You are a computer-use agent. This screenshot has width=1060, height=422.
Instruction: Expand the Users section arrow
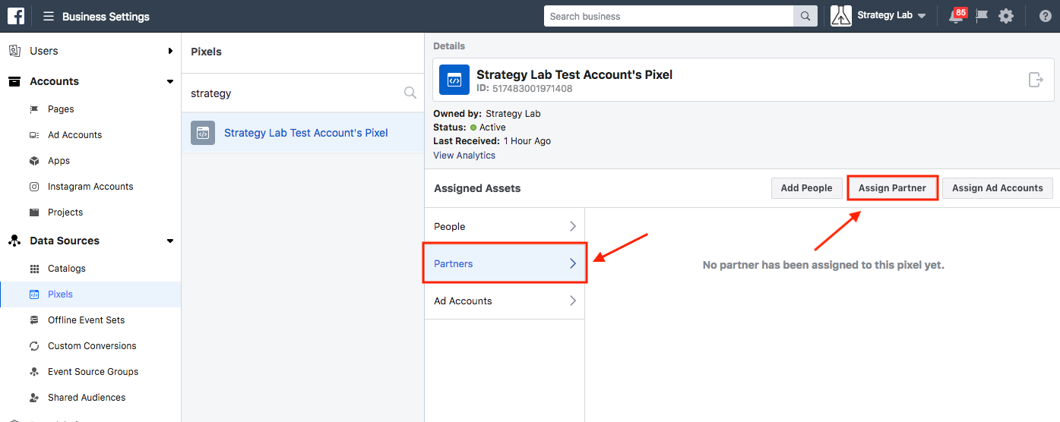(170, 51)
